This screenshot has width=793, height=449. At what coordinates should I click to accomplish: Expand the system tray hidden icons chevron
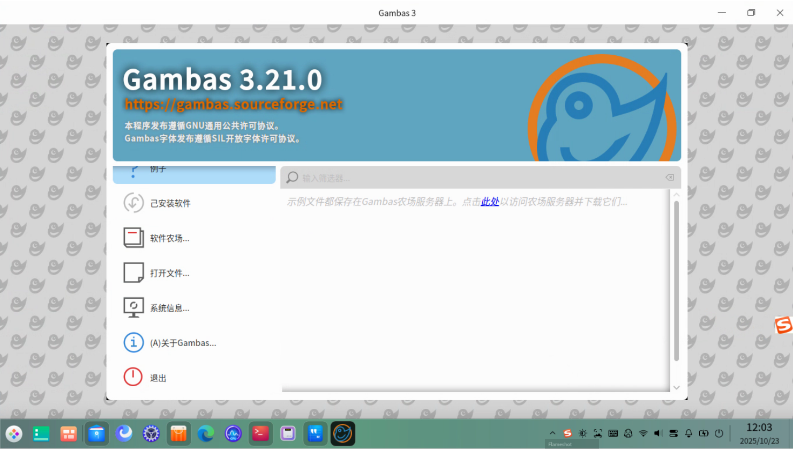[x=552, y=433]
